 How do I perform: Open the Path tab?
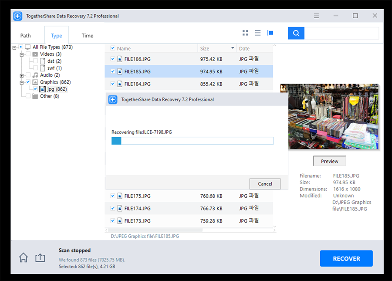pyautogui.click(x=26, y=35)
